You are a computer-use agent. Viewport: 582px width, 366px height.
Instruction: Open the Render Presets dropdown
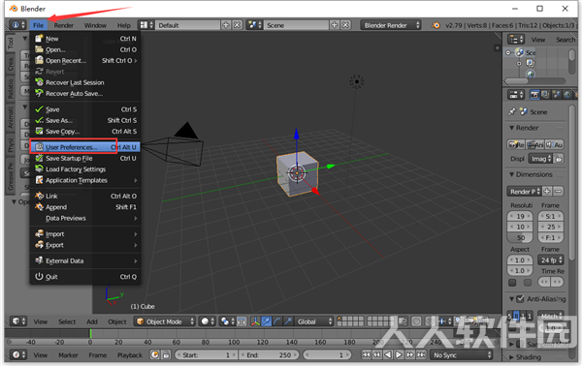[x=524, y=191]
